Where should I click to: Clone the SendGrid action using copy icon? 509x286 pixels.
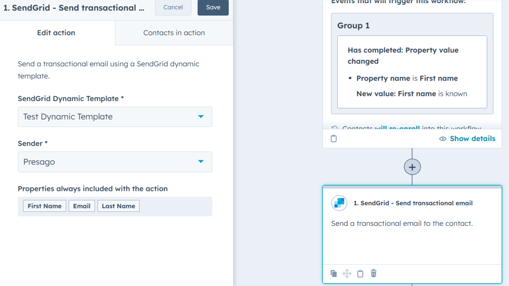[334, 274]
